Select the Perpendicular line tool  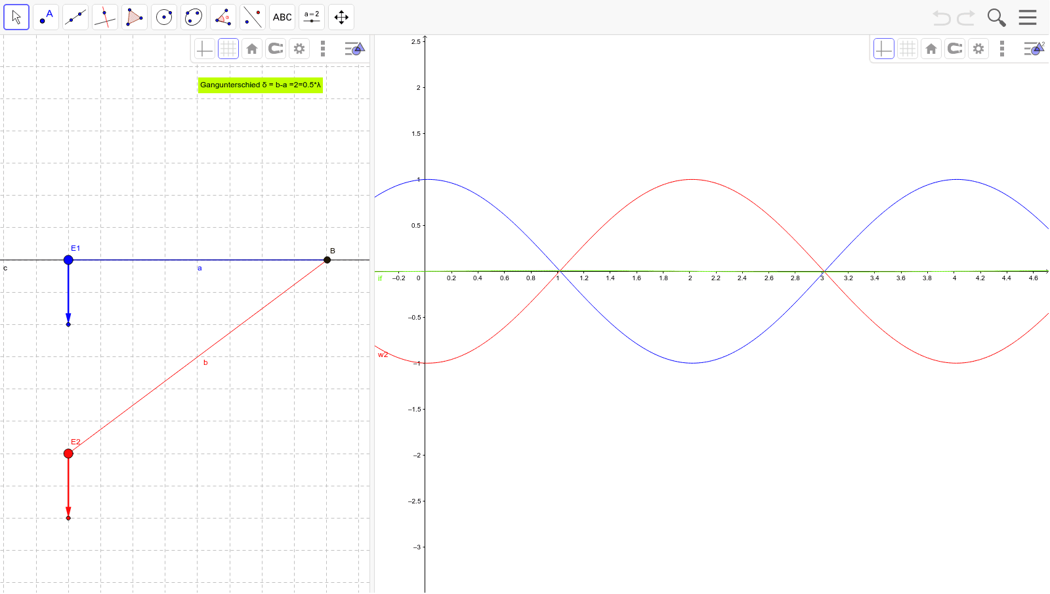pyautogui.click(x=105, y=17)
